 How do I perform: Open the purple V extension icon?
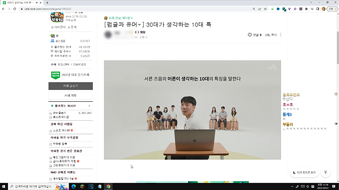(x=289, y=9)
